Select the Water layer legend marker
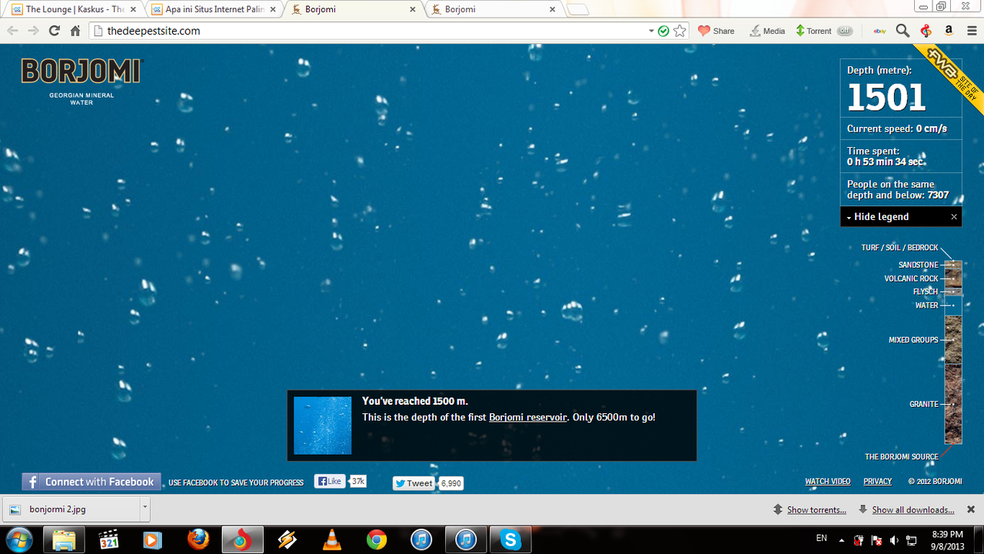Screen dimensions: 984x554 point(953,305)
